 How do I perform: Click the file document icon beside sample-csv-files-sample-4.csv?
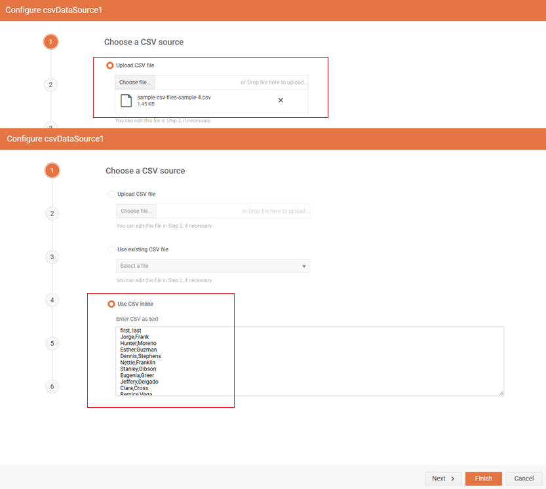[126, 101]
